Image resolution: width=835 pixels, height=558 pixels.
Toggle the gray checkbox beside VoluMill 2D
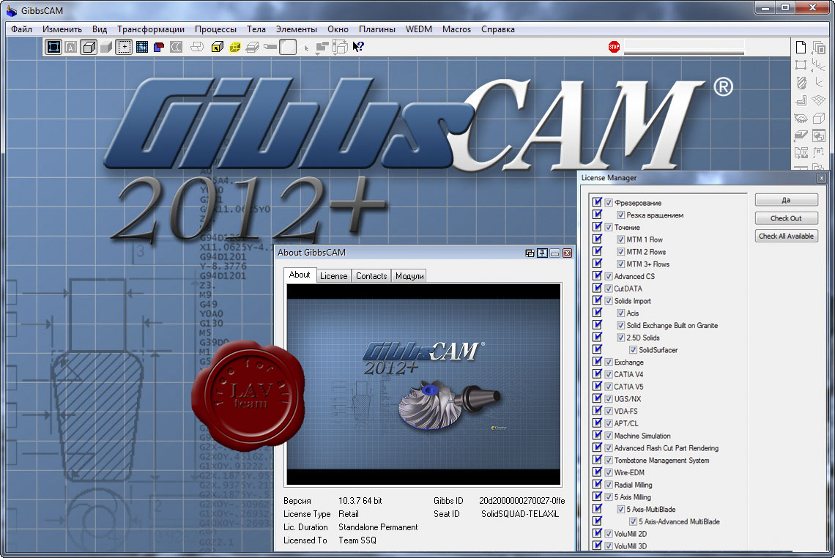point(609,534)
